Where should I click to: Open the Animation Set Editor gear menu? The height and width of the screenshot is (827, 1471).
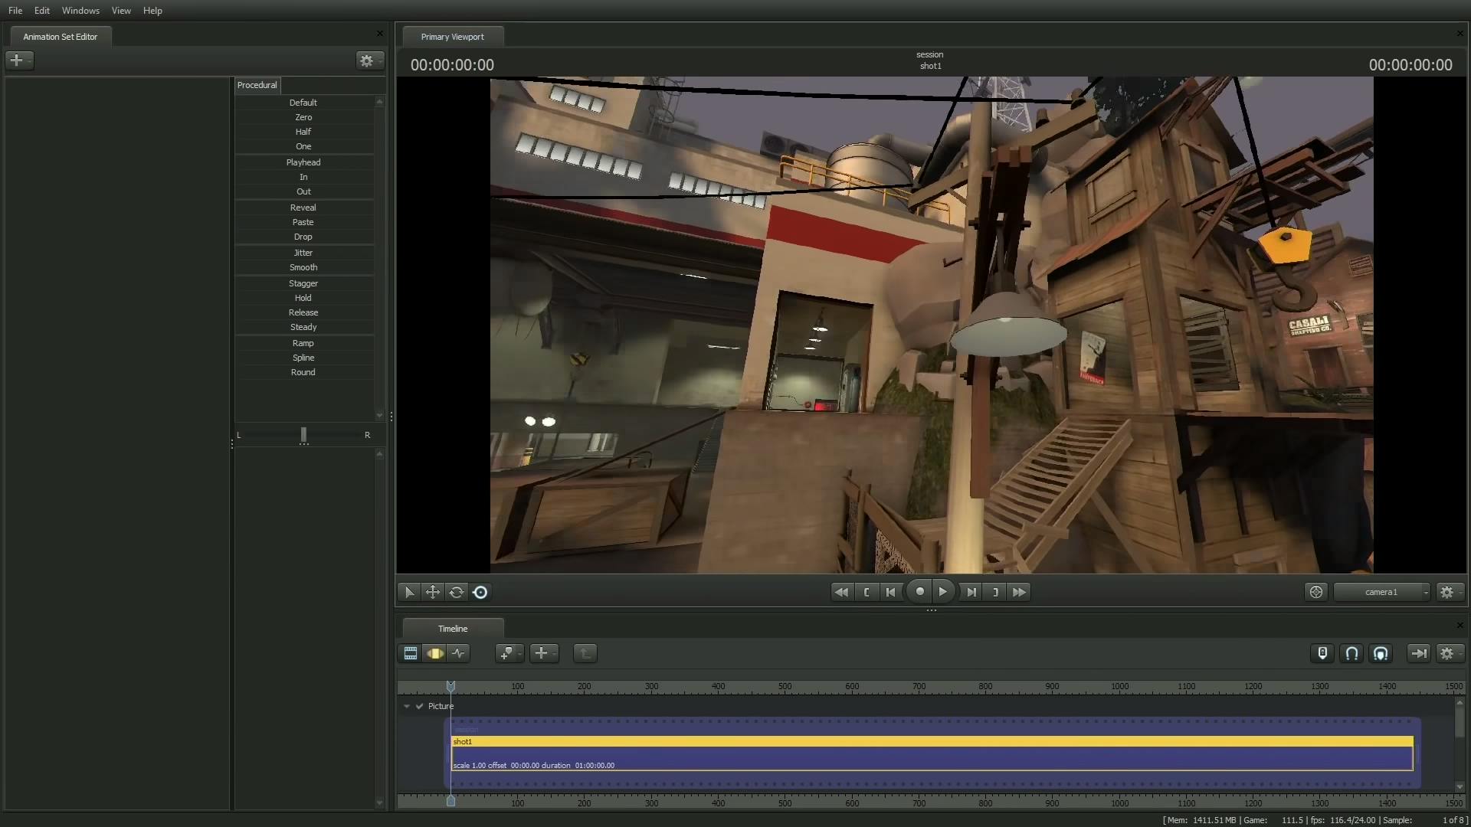point(368,60)
